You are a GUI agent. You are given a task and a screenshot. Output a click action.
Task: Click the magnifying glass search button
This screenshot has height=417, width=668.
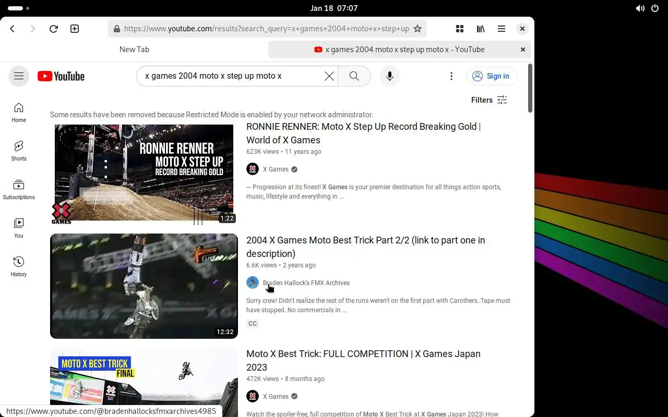point(354,76)
